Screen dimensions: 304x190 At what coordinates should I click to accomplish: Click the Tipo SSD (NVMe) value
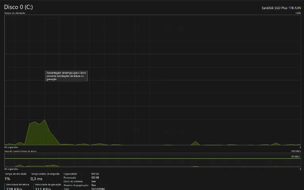pyautogui.click(x=98, y=189)
